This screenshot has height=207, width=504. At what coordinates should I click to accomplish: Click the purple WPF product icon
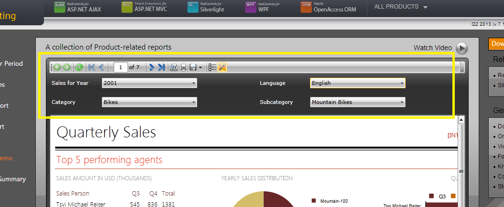(251, 7)
